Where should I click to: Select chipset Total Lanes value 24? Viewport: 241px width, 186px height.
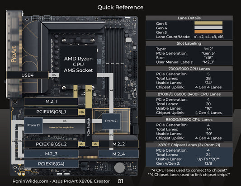click(208, 155)
